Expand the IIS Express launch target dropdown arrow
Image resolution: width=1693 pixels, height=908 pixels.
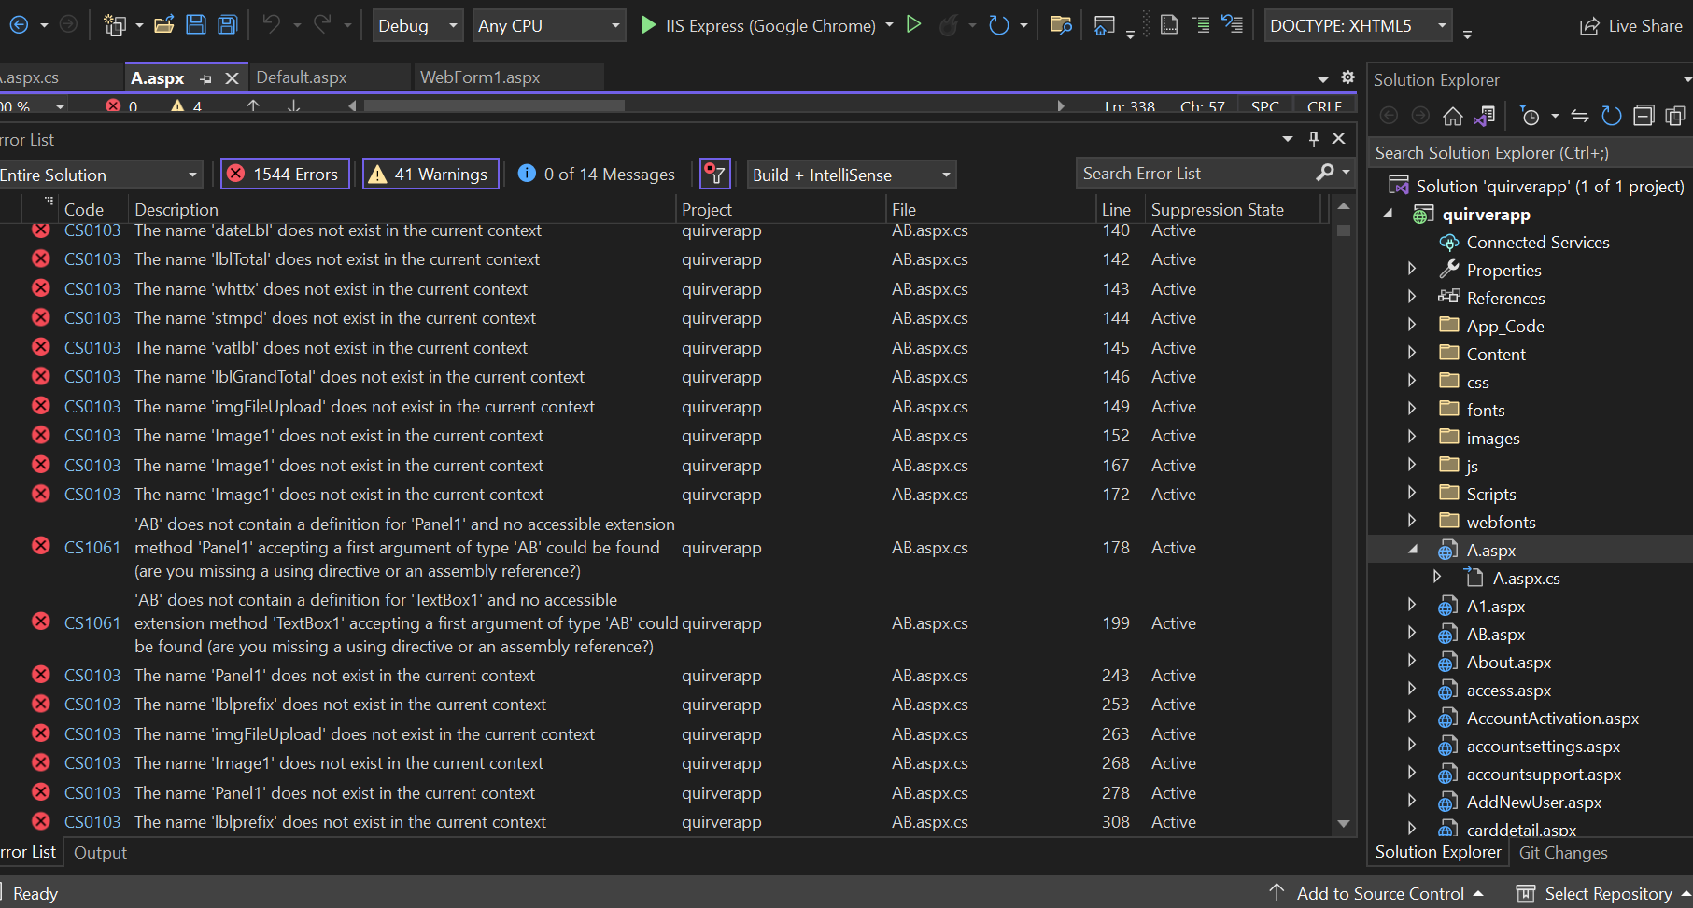pos(889,25)
